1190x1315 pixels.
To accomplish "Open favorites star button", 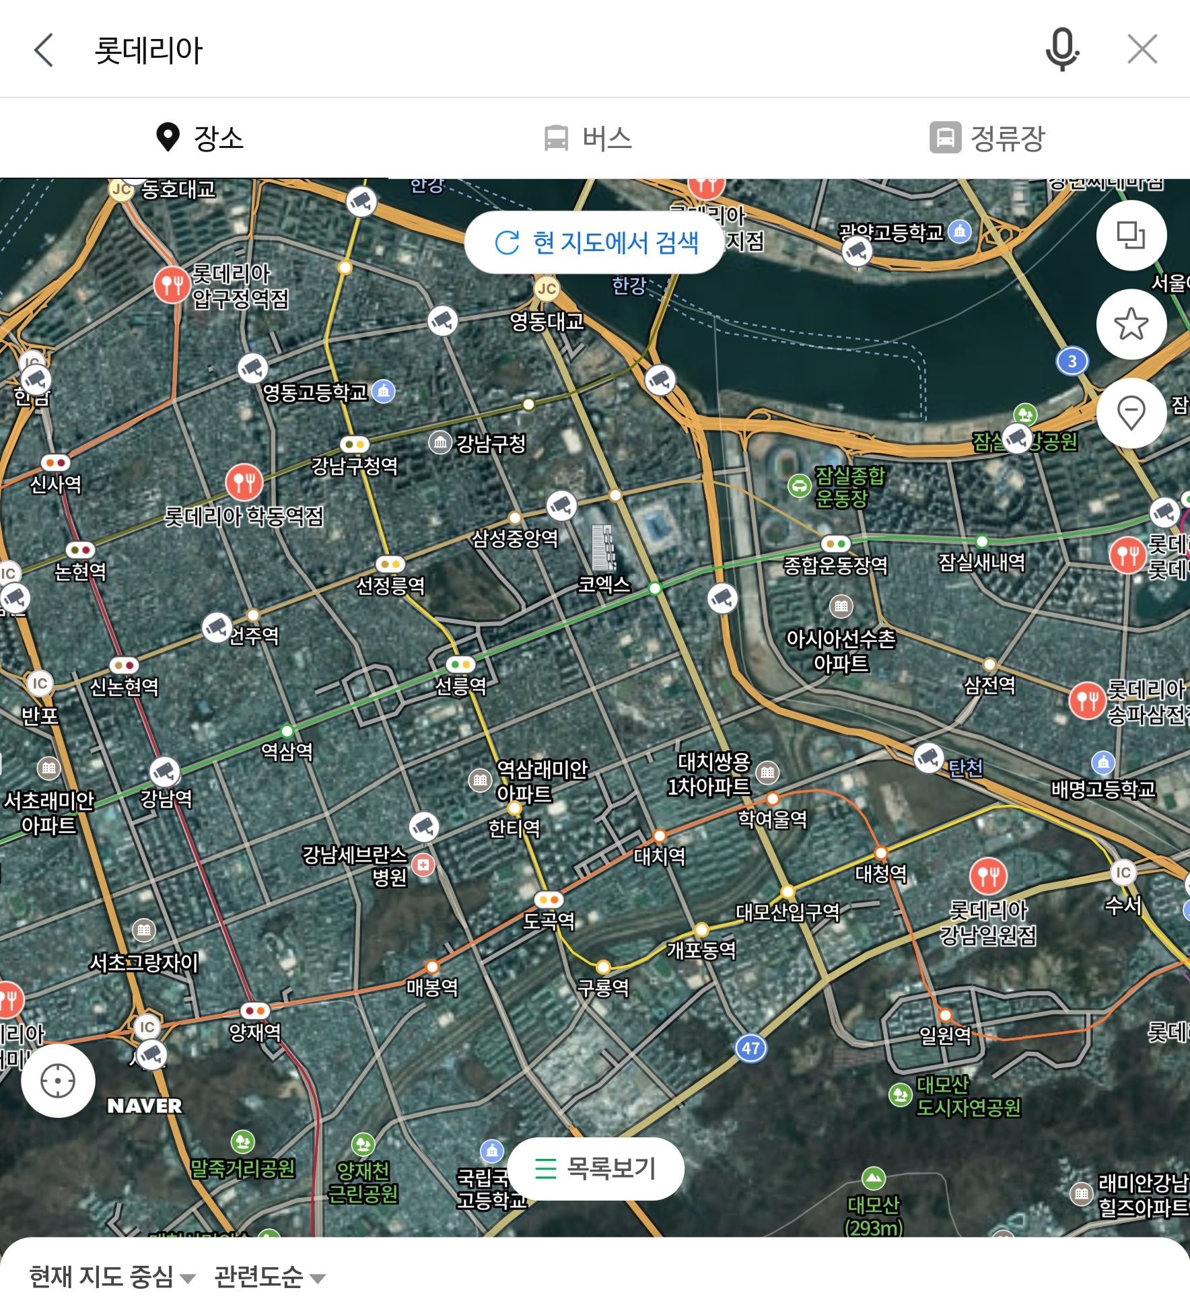I will (1131, 324).
